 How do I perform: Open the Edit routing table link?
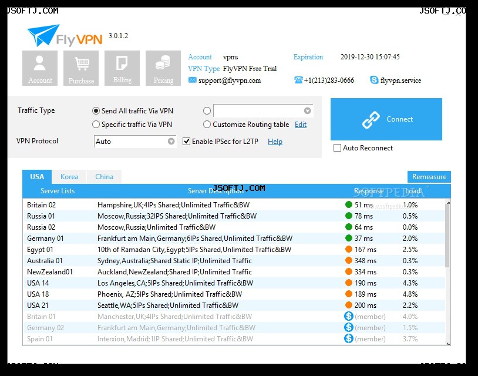tap(301, 125)
